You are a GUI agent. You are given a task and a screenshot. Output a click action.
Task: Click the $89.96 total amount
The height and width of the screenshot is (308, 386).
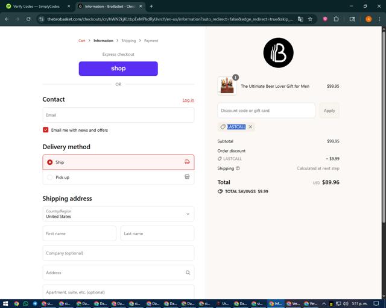(331, 182)
